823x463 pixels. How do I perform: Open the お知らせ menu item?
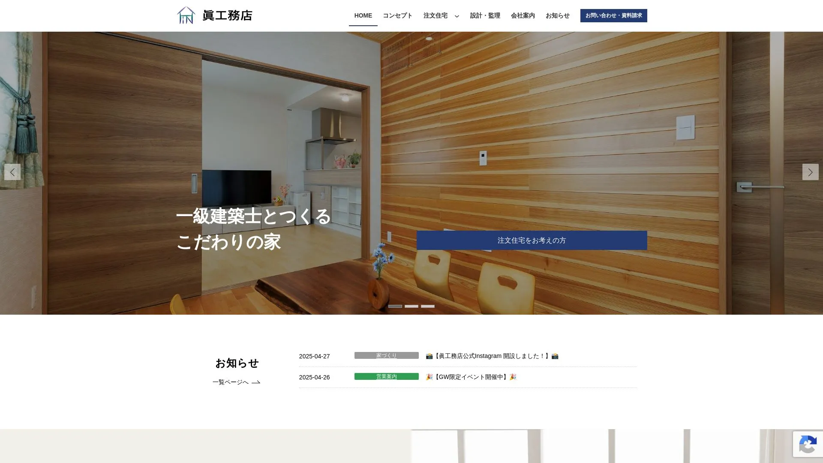[557, 15]
